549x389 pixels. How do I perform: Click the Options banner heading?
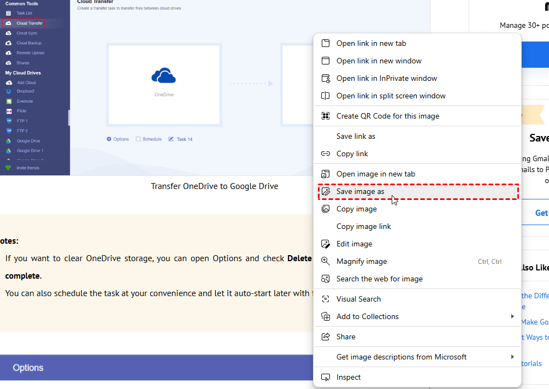point(28,368)
